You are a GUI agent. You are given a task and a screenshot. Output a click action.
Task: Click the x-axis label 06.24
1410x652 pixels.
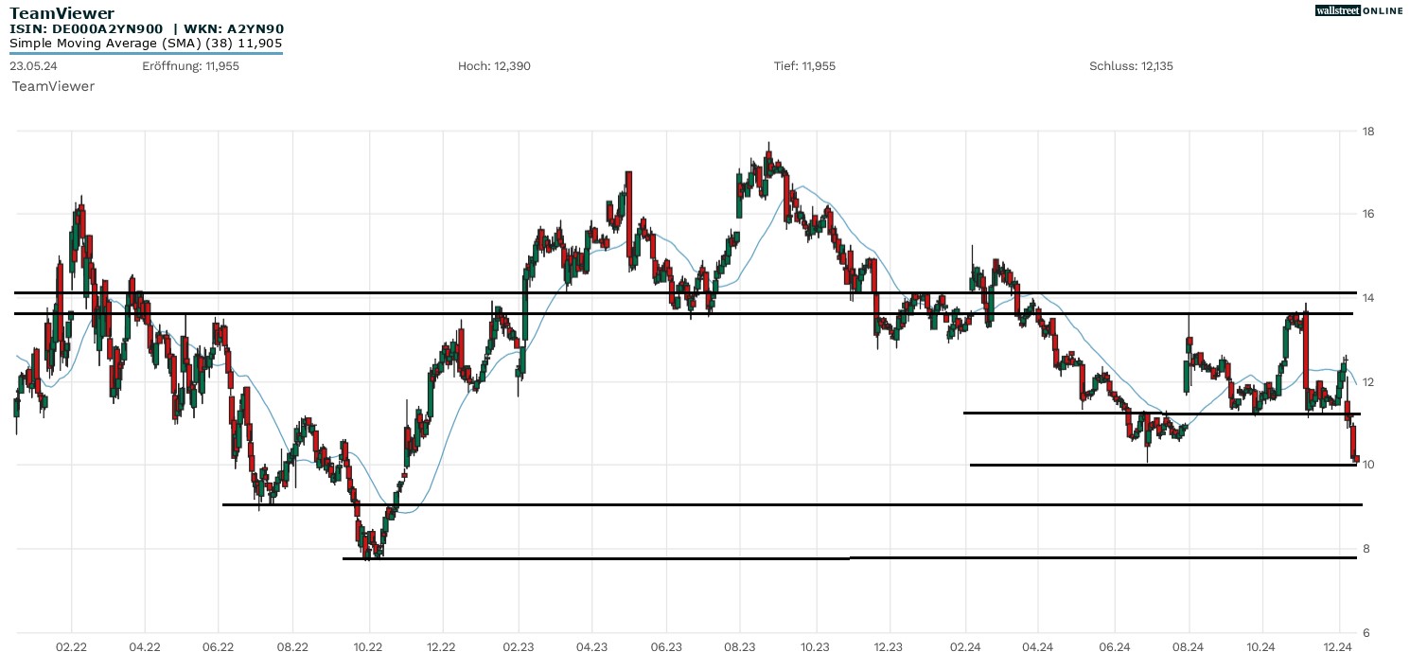pyautogui.click(x=1114, y=647)
